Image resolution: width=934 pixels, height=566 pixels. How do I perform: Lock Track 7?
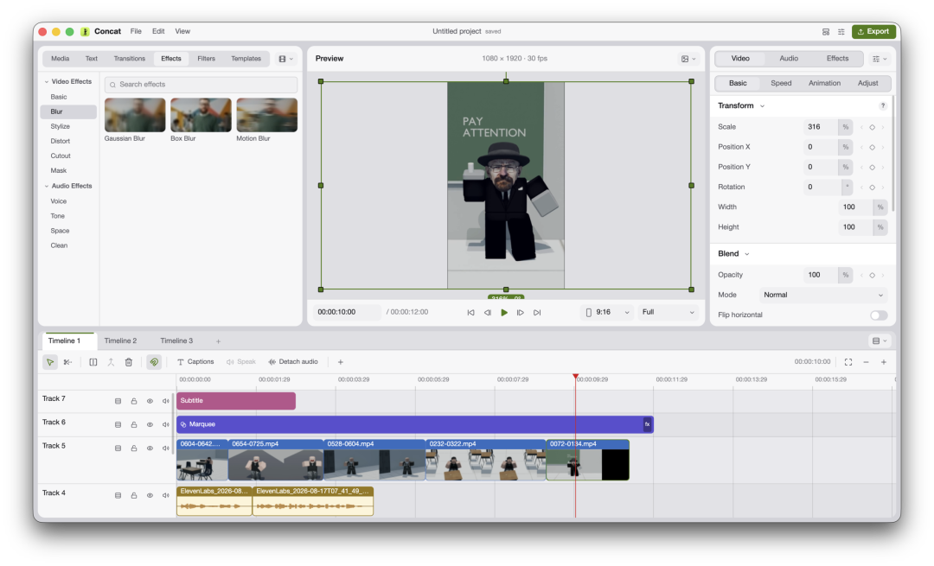(134, 401)
